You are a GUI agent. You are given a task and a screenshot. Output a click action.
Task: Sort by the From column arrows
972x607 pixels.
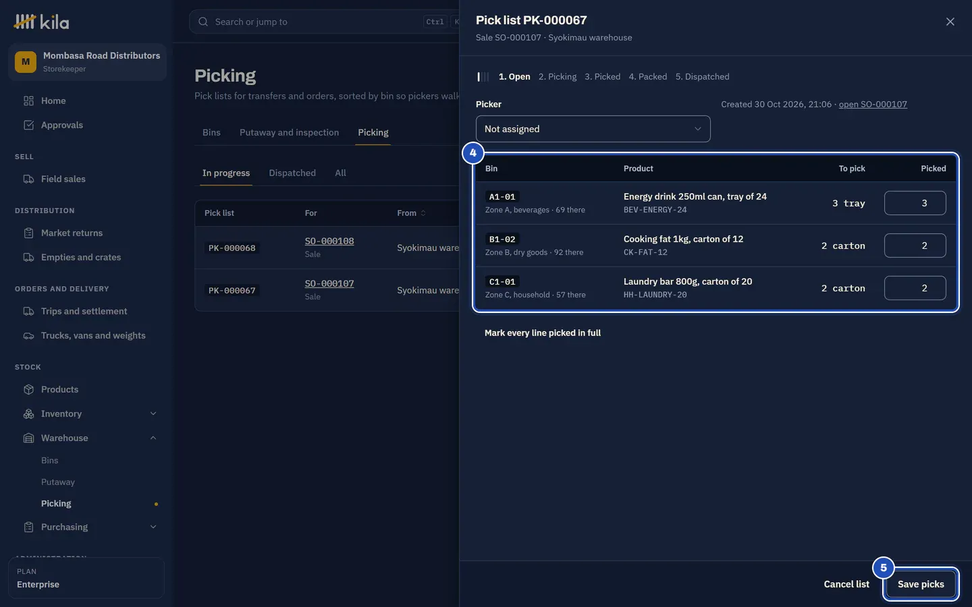click(423, 213)
